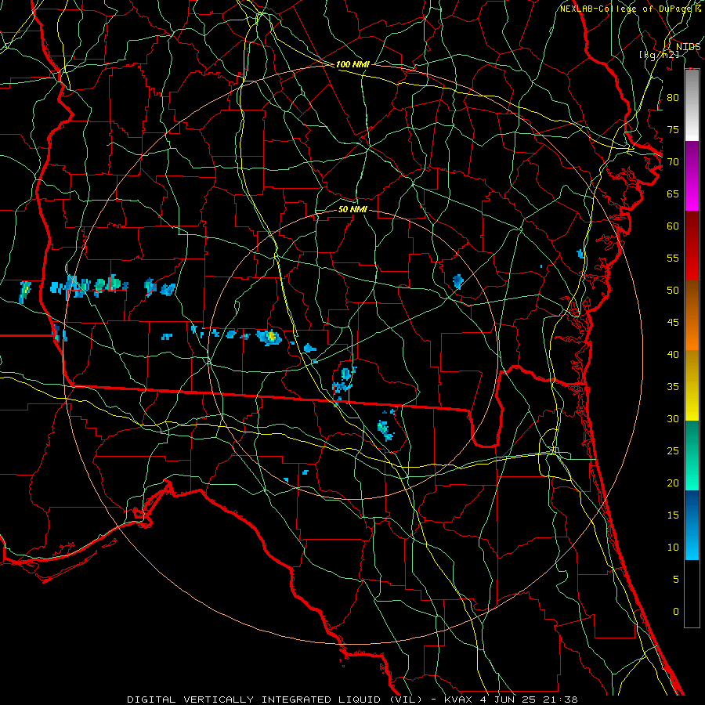Click the 40 value on the VIL scale
Viewport: 705px width, 705px height.
(673, 354)
